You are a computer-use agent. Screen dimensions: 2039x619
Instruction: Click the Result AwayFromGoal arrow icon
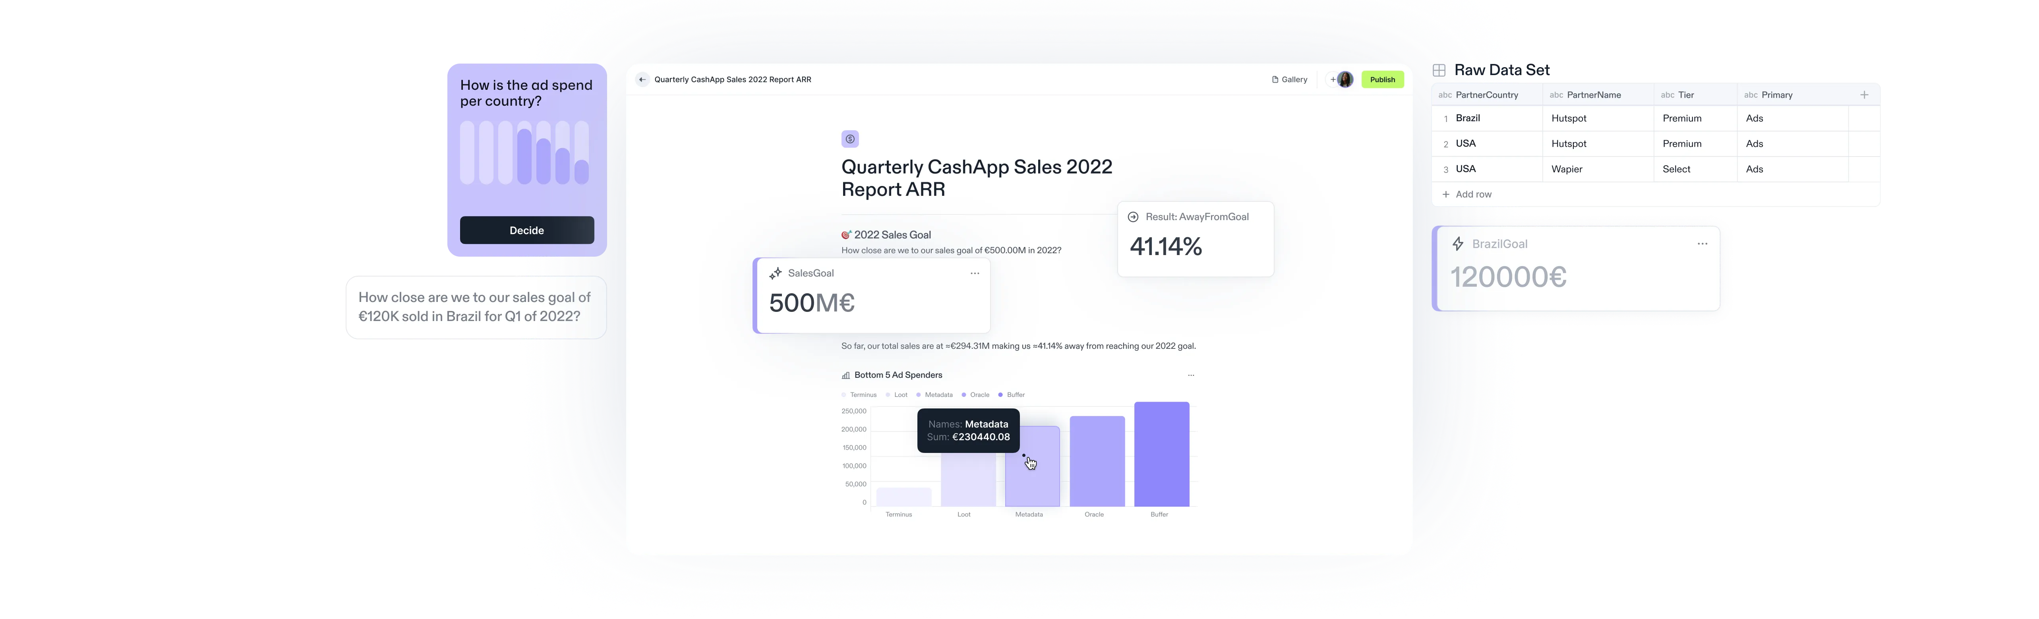[x=1133, y=217]
